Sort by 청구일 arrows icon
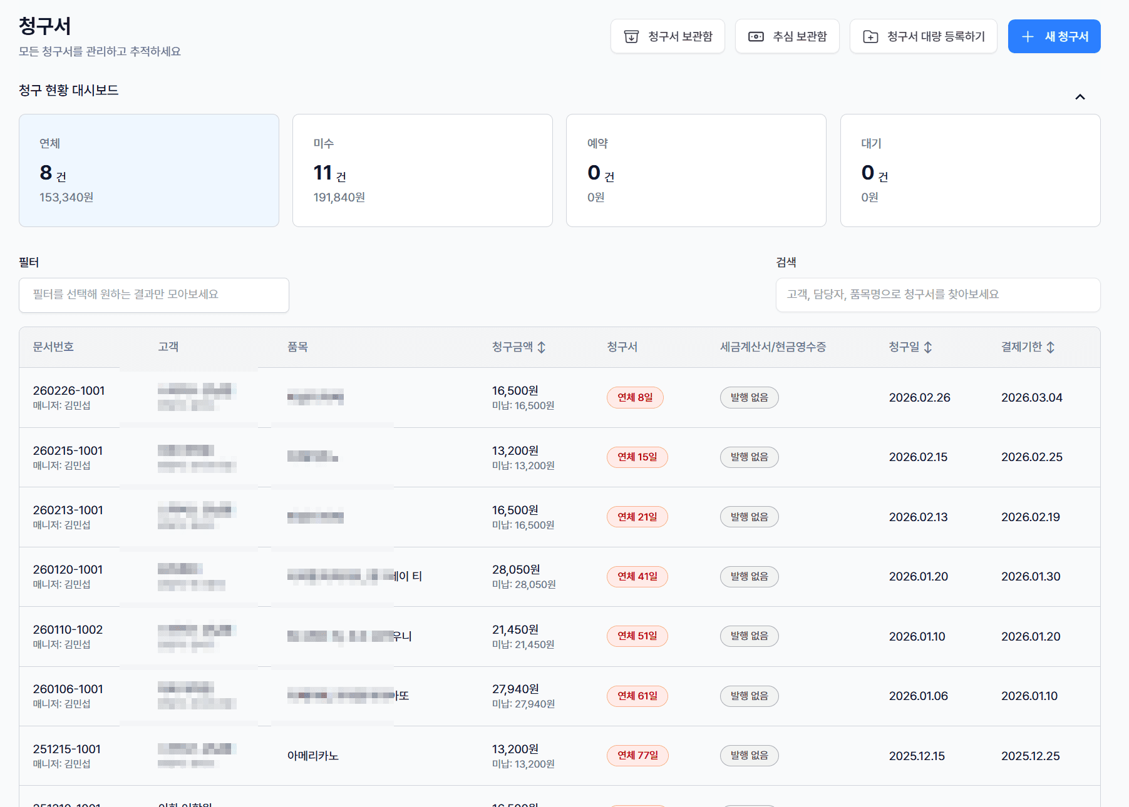Image resolution: width=1129 pixels, height=807 pixels. coord(928,347)
